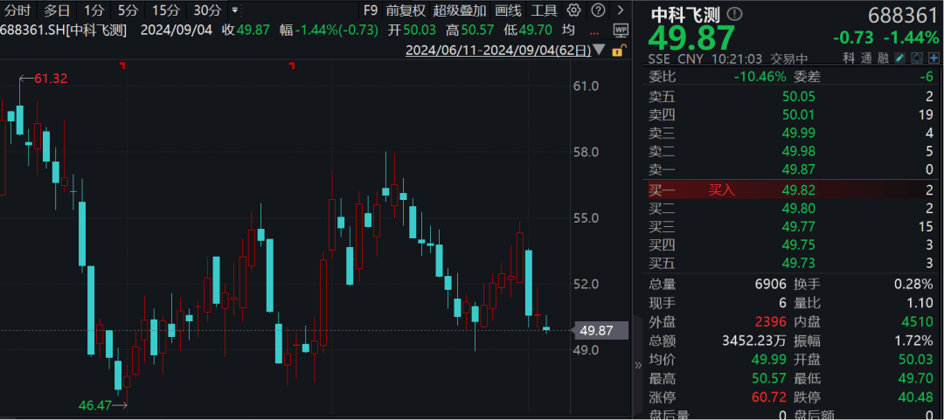The image size is (944, 420).
Task: Toggle the orange date range lock icon
Action: (617, 52)
